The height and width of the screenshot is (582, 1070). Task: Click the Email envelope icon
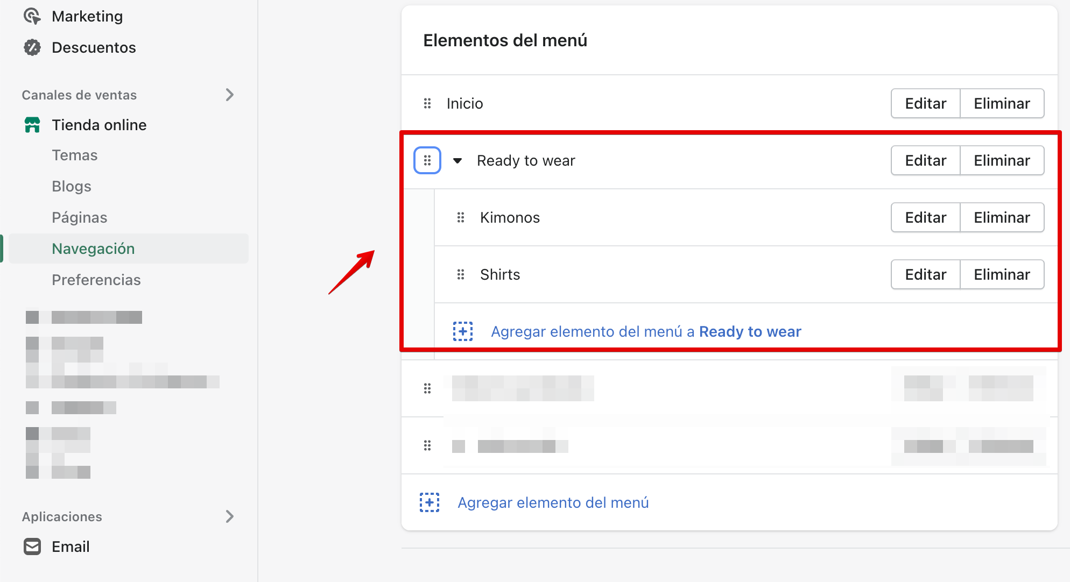pos(32,546)
